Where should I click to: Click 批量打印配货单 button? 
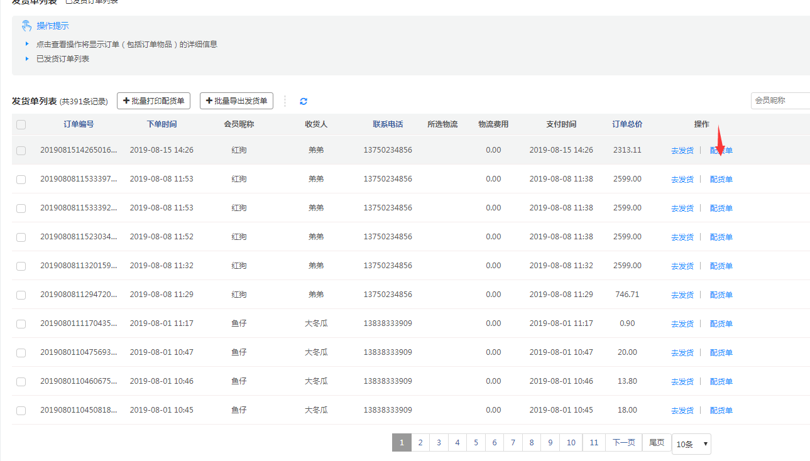point(153,100)
